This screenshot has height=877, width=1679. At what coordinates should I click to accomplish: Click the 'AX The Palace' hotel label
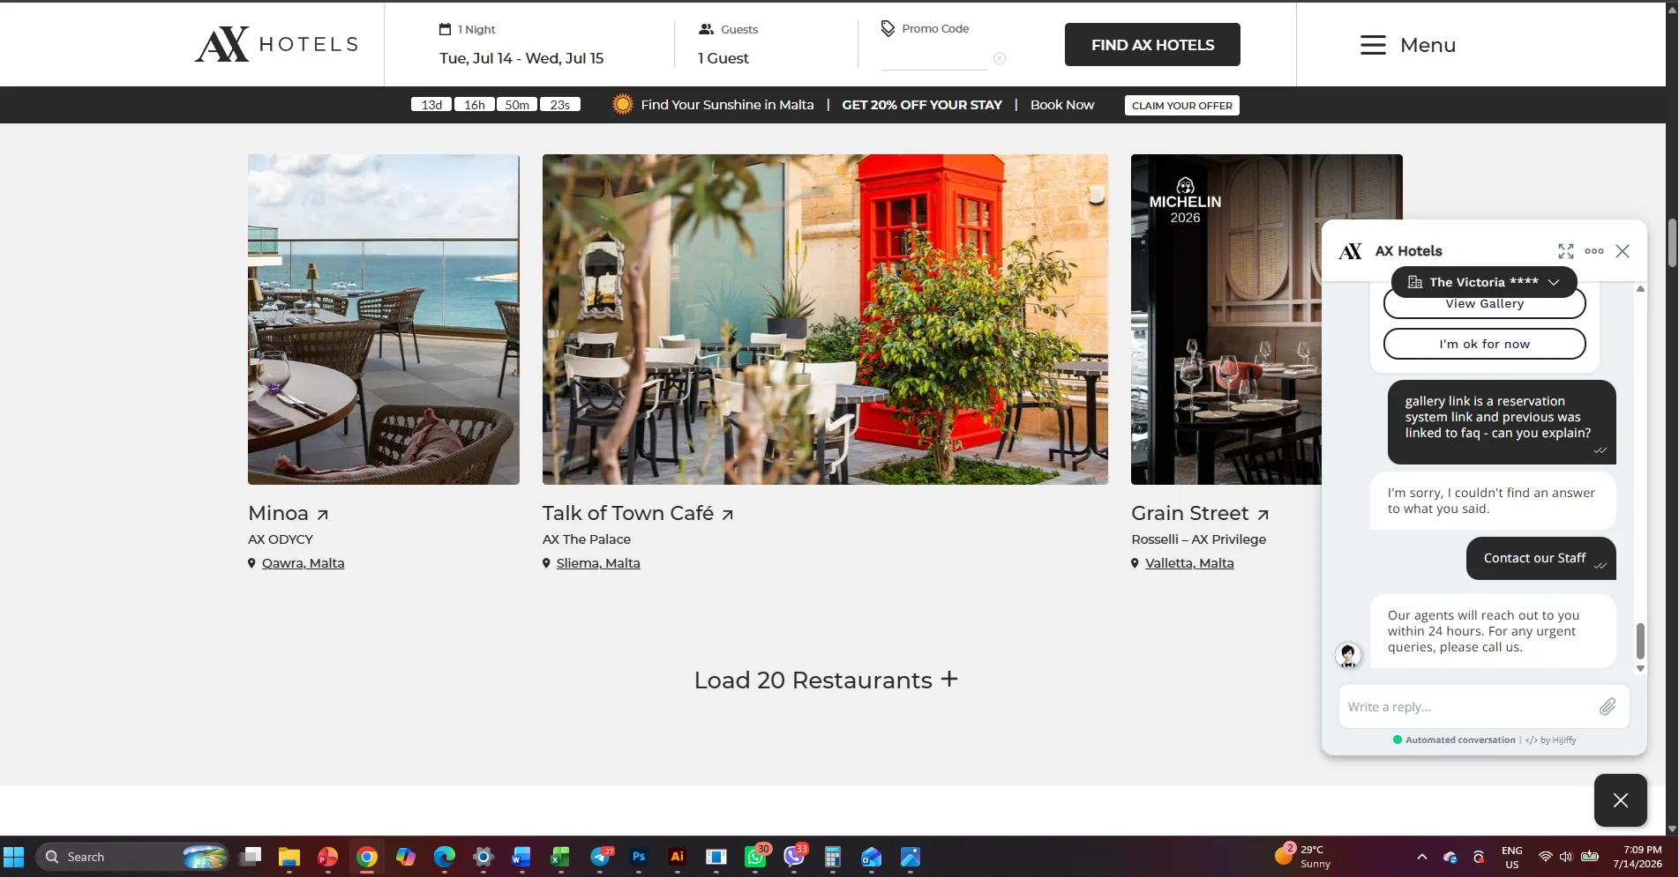tap(587, 539)
